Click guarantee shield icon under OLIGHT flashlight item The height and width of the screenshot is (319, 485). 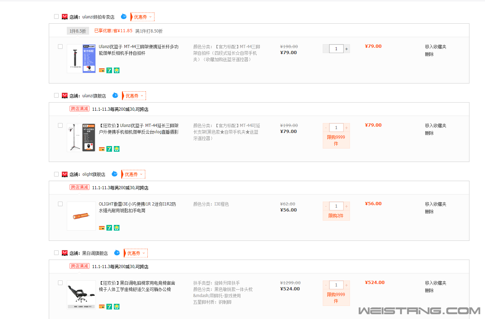click(x=117, y=228)
